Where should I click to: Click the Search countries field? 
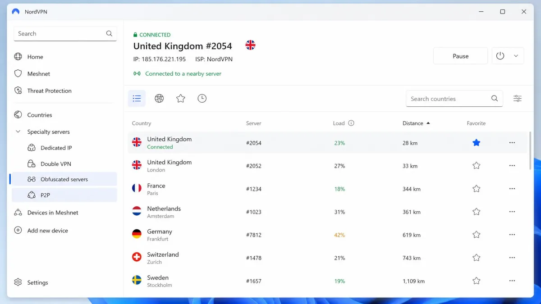(454, 99)
